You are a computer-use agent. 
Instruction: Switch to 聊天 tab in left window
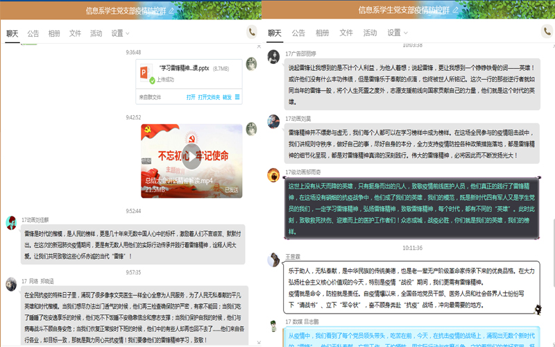pyautogui.click(x=12, y=33)
